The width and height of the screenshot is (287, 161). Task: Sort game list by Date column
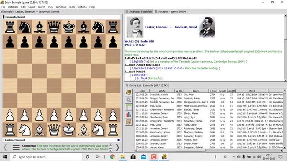point(142,91)
